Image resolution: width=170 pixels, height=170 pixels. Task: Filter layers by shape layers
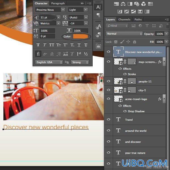tap(154, 26)
